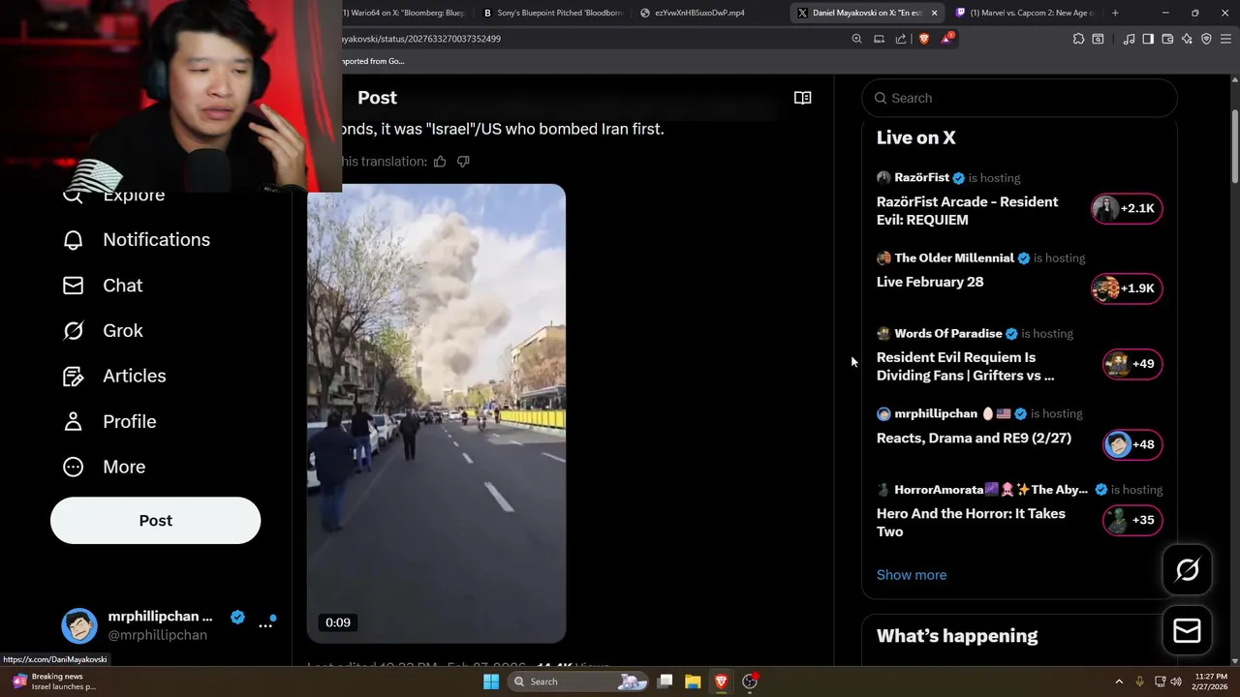Click thumbs up for this translation
Screen dimensions: 1240x697
tap(440, 162)
